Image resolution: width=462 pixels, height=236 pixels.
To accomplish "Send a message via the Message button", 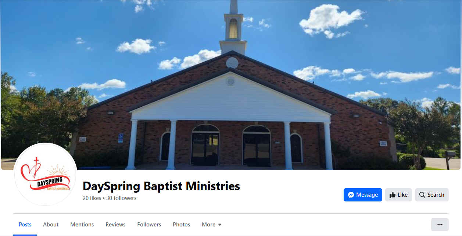I will coord(363,195).
